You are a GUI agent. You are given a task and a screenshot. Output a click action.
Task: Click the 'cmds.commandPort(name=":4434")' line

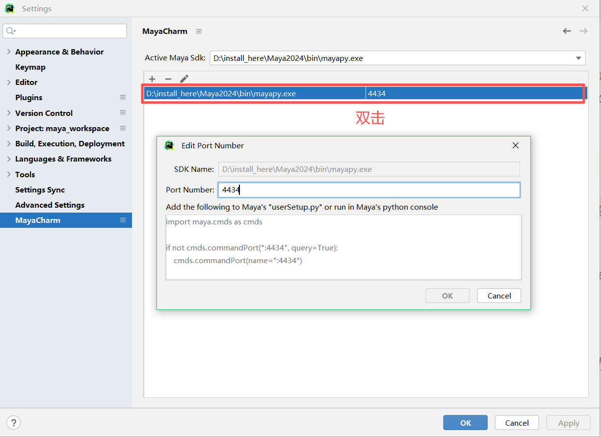point(238,261)
